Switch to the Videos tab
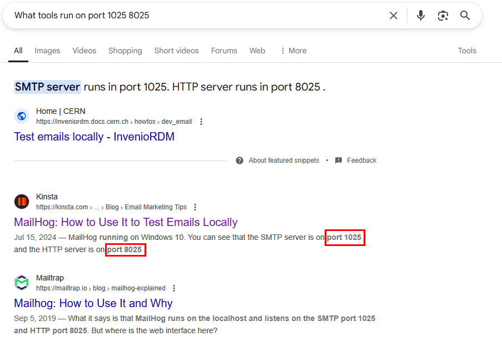Image resolution: width=502 pixels, height=341 pixels. pyautogui.click(x=84, y=51)
